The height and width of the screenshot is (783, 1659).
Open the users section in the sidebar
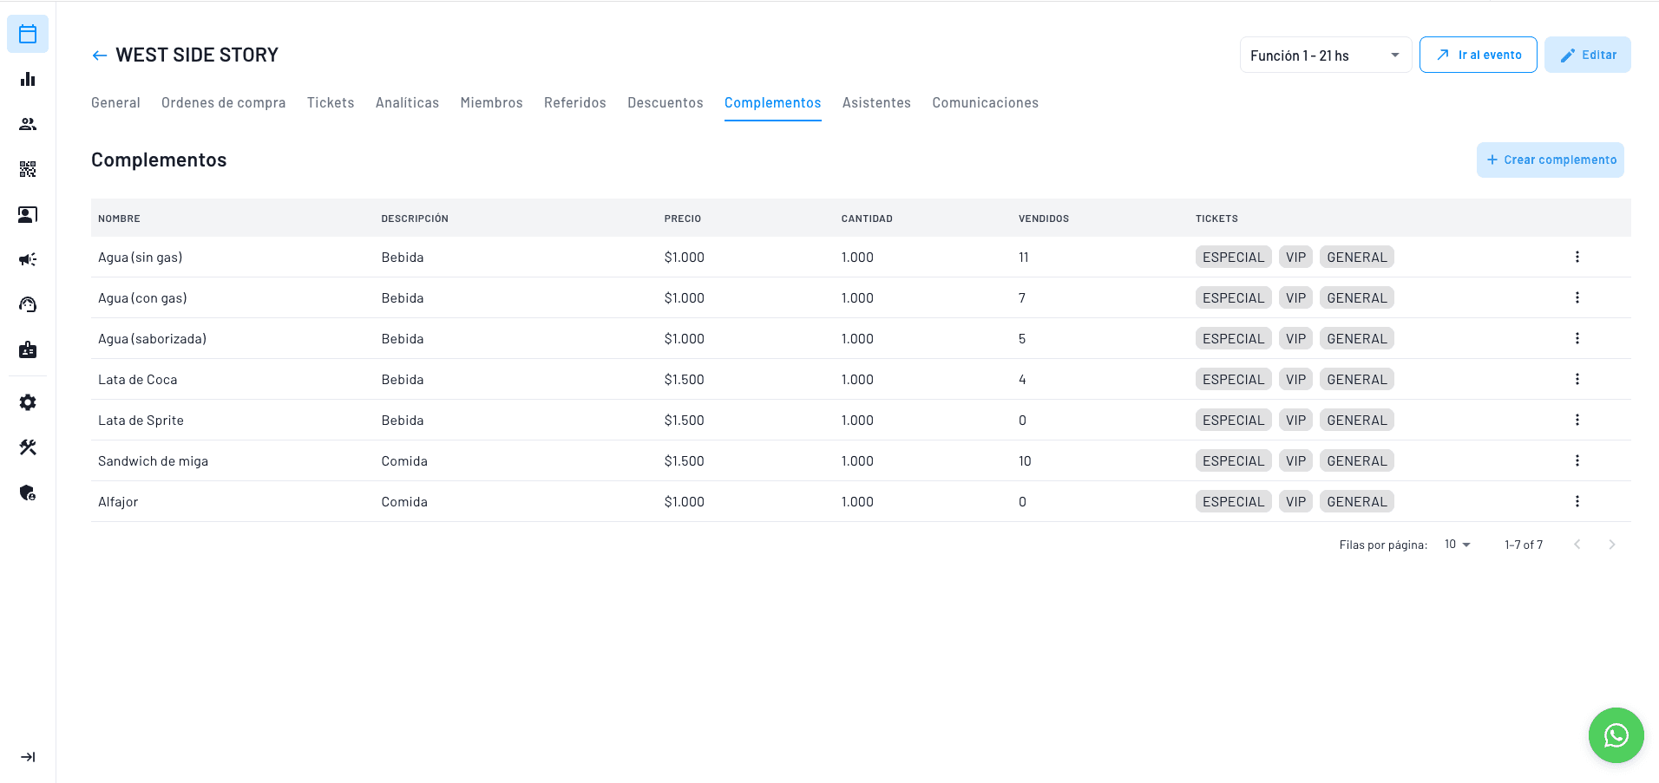coord(28,123)
